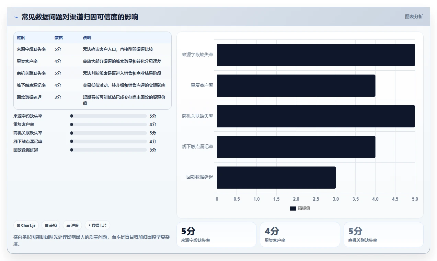
Task: Click the 来源字段缺失率 y-axis label
Action: 197,55
